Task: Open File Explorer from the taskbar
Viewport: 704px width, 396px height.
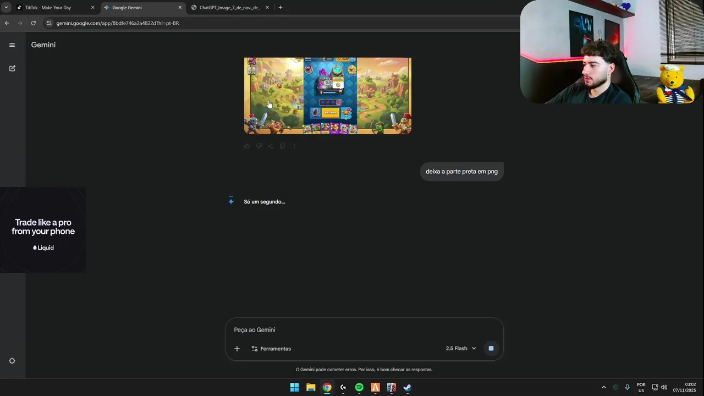Action: tap(311, 387)
